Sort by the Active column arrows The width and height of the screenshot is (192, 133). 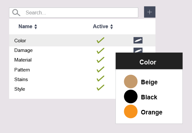[111, 27]
